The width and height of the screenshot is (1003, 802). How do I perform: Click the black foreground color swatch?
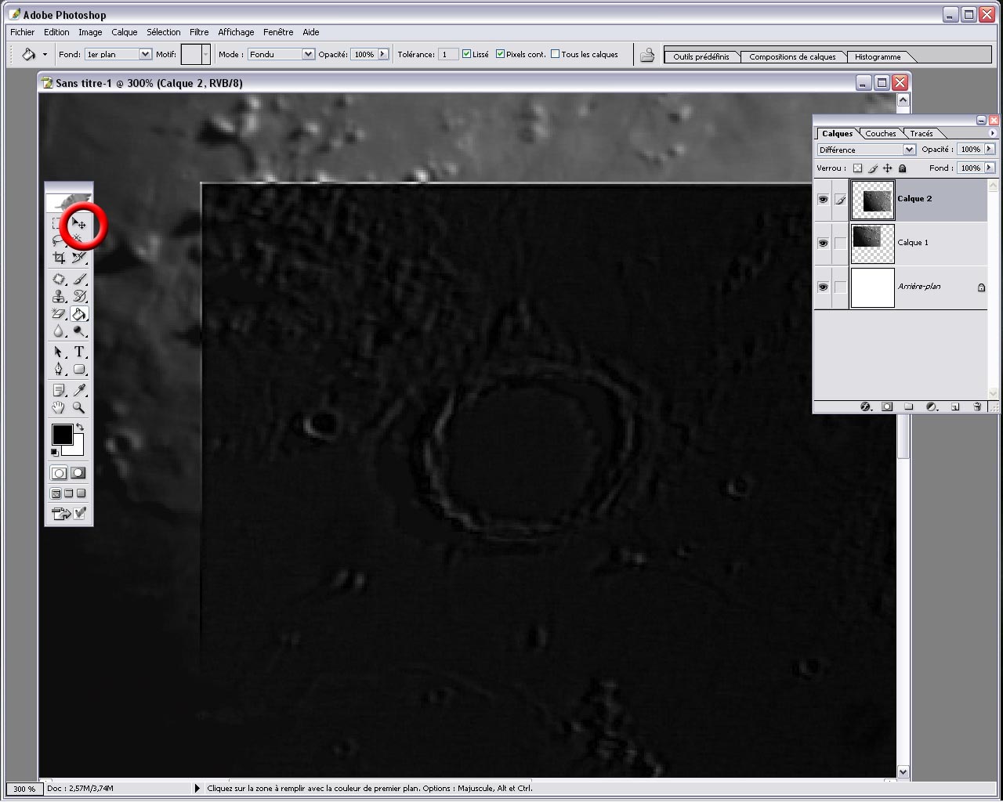(62, 434)
